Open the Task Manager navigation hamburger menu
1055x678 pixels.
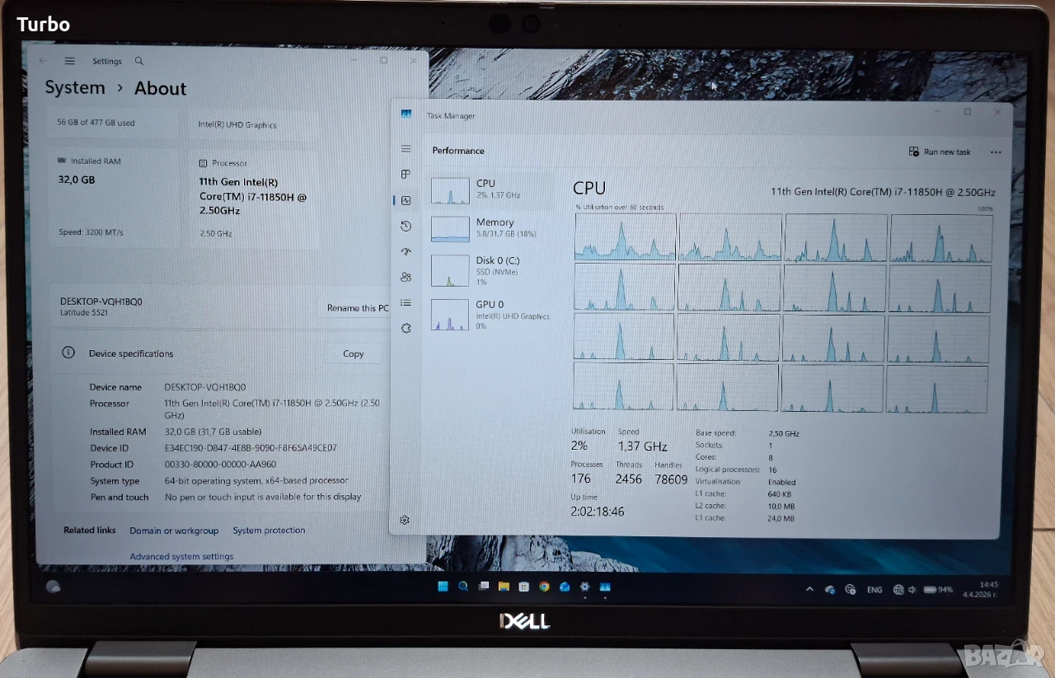pos(406,149)
